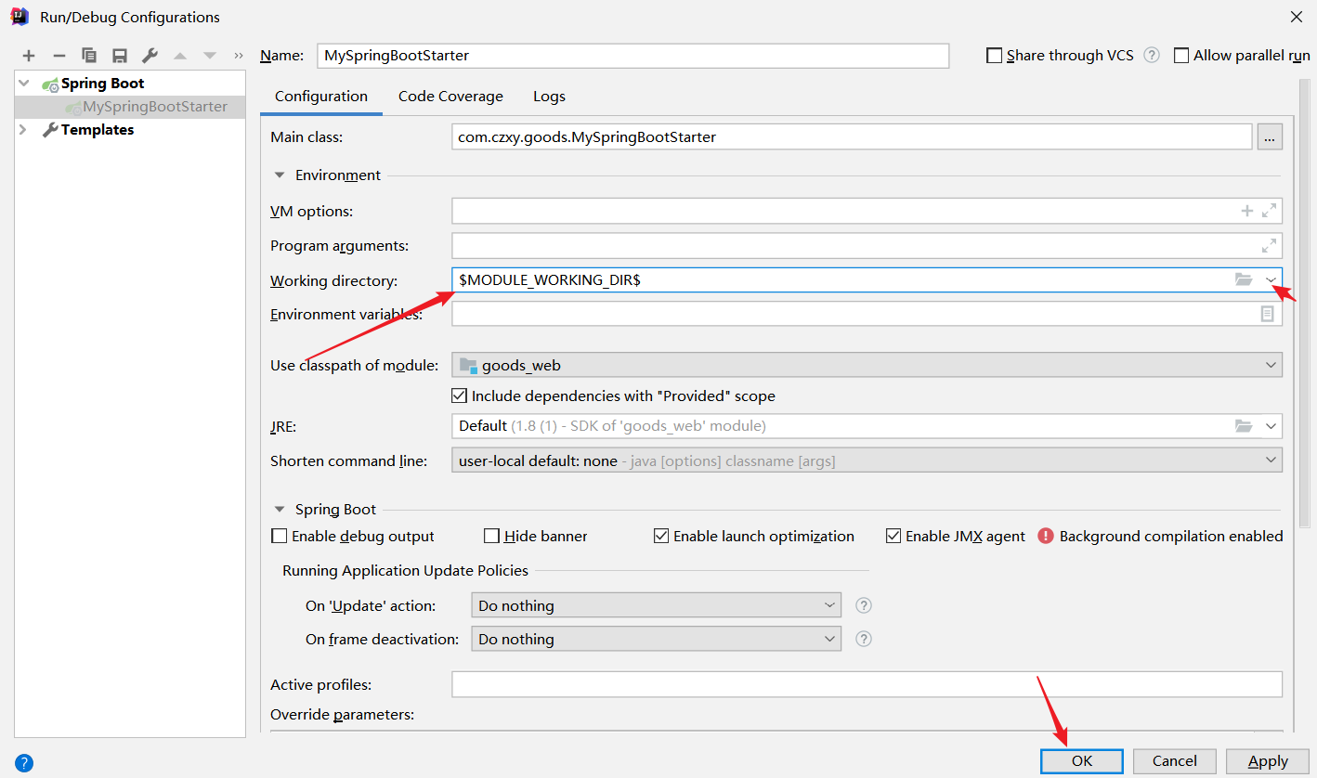
Task: Move configuration down with the arrow
Action: (210, 56)
